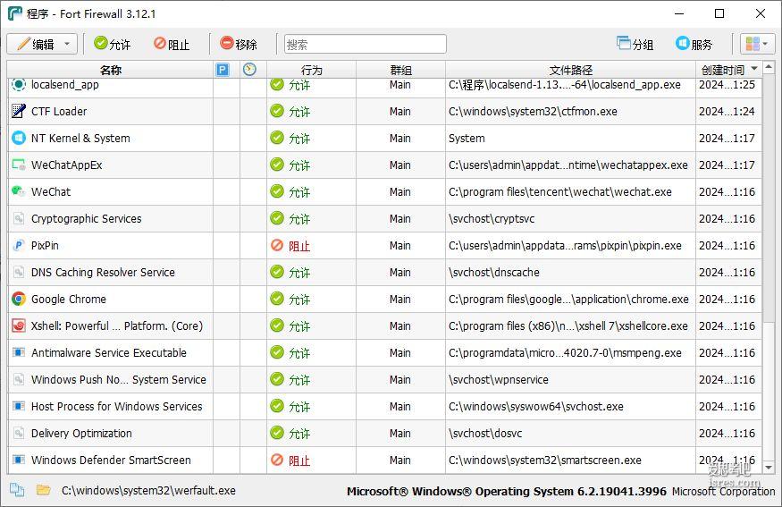Image resolution: width=782 pixels, height=507 pixels.
Task: Click the scrollbar down arrow
Action: point(769,468)
